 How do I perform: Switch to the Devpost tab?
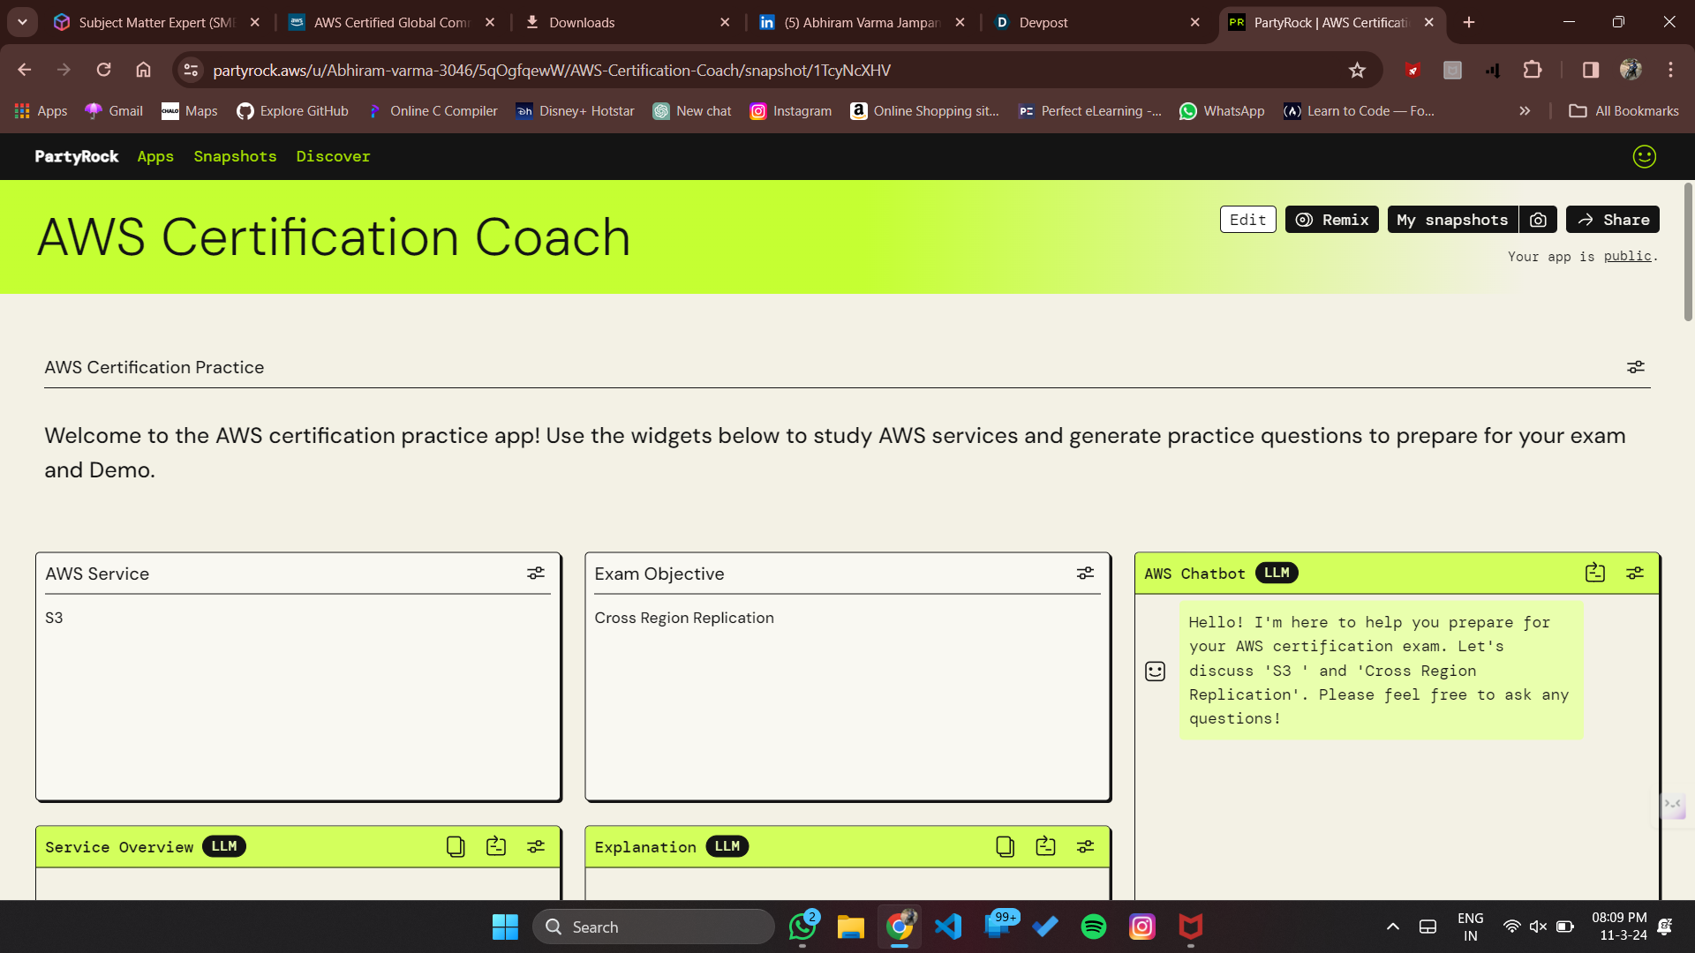point(1043,22)
